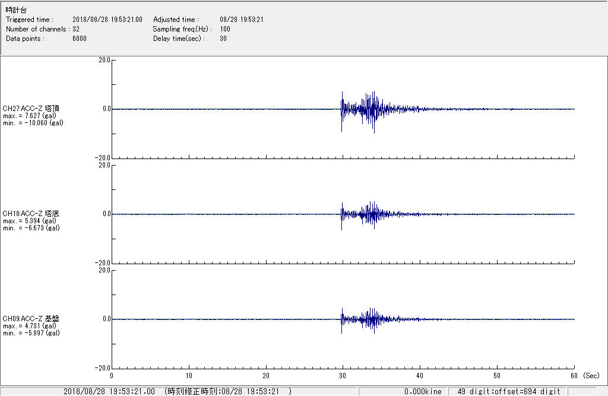The width and height of the screenshot is (608, 396).
Task: Select the 10-second mark on the time axis
Action: point(189,375)
